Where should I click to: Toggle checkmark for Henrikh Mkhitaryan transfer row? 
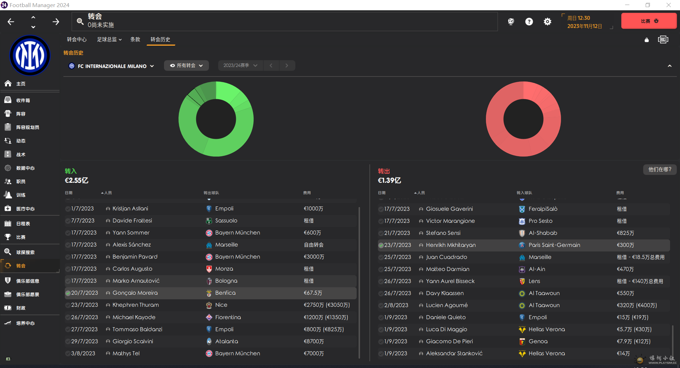tap(381, 245)
